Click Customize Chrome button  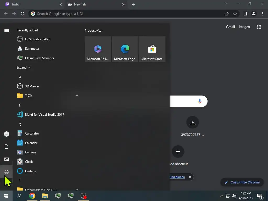pyautogui.click(x=242, y=182)
